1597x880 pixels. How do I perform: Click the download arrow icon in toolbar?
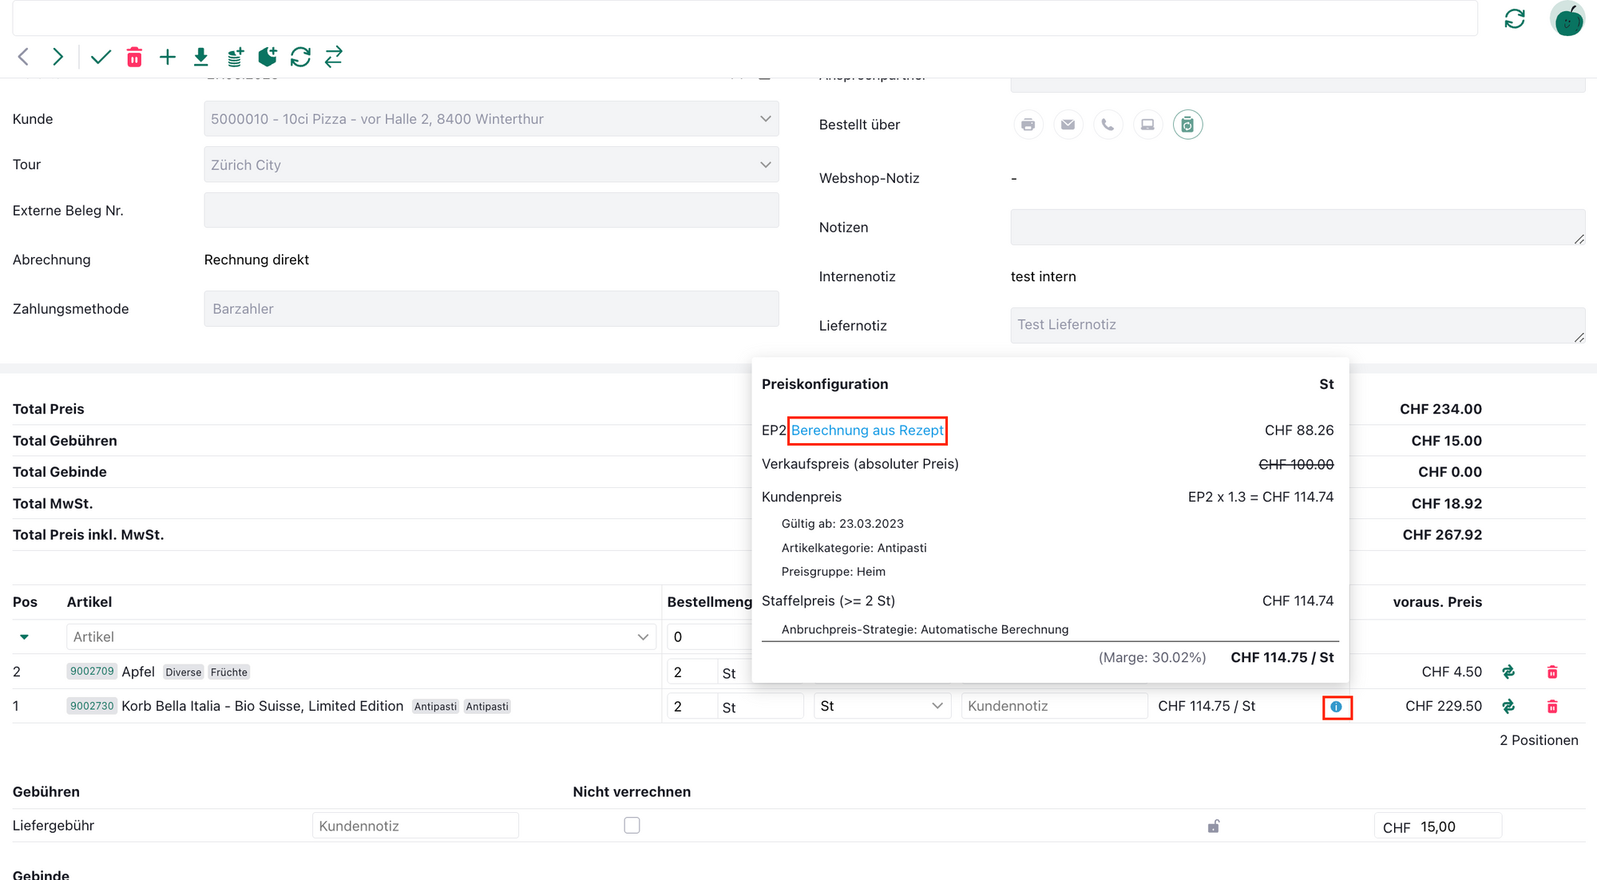point(201,57)
